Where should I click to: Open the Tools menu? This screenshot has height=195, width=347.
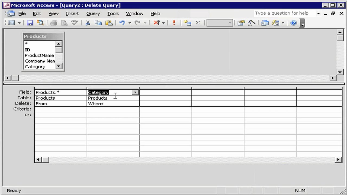(x=113, y=13)
